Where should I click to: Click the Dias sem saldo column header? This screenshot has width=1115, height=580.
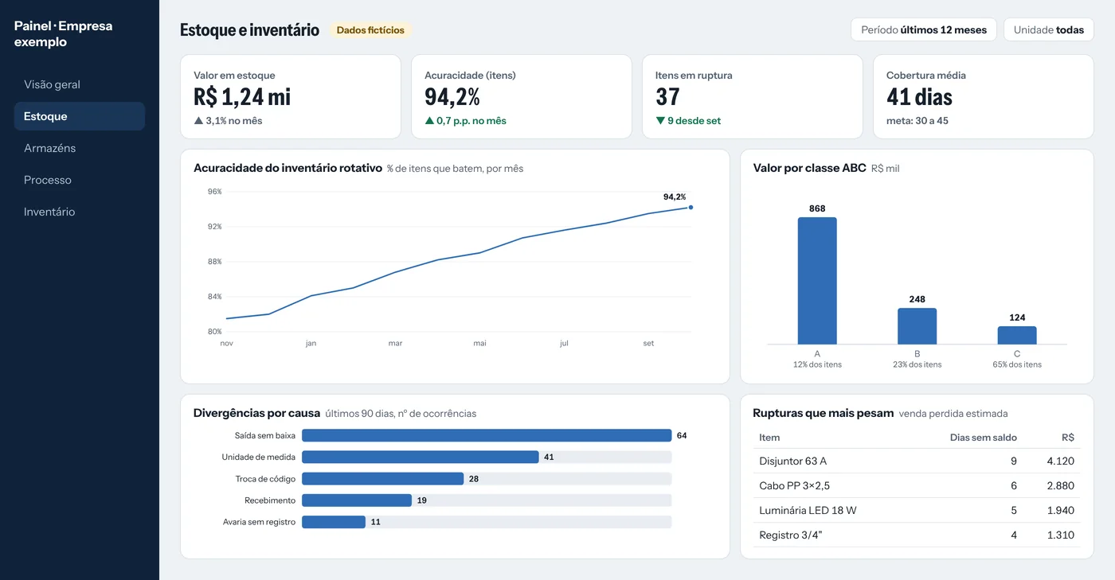(x=984, y=438)
